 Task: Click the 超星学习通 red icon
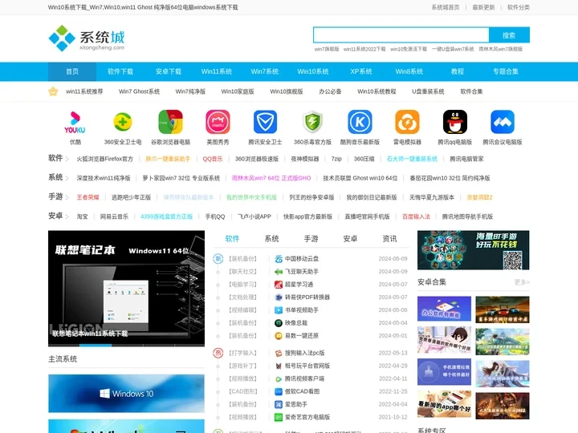pyautogui.click(x=279, y=285)
